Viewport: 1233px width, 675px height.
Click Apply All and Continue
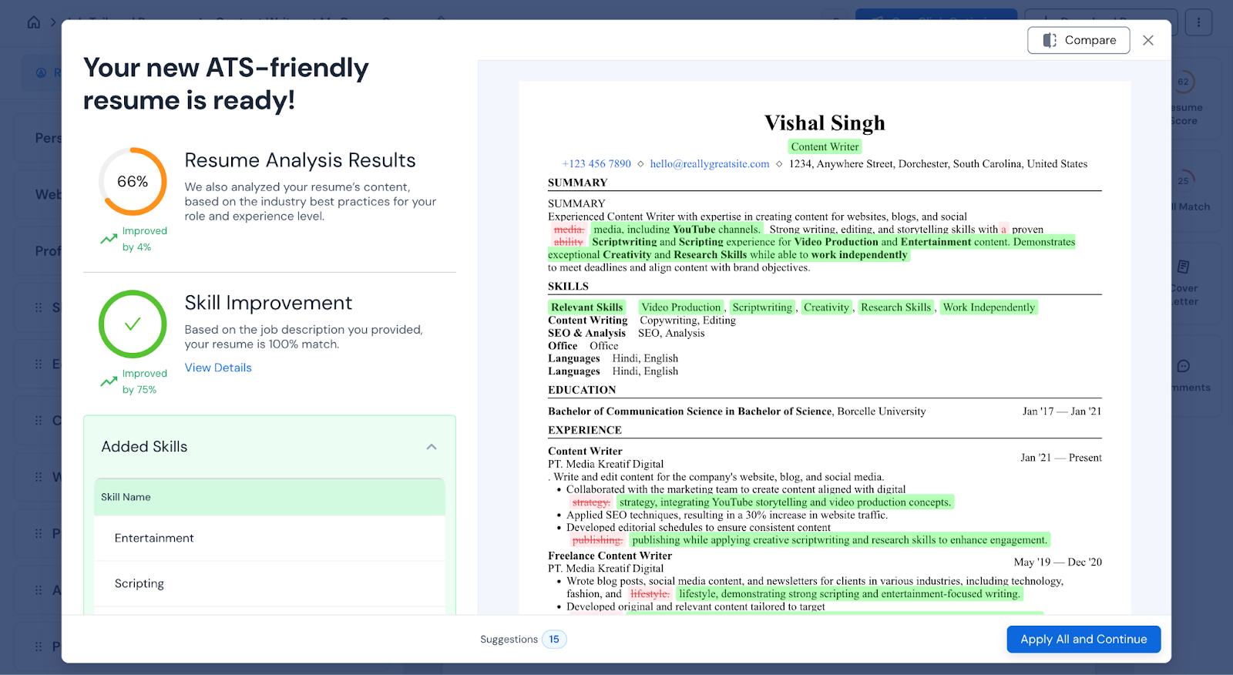[x=1083, y=639]
